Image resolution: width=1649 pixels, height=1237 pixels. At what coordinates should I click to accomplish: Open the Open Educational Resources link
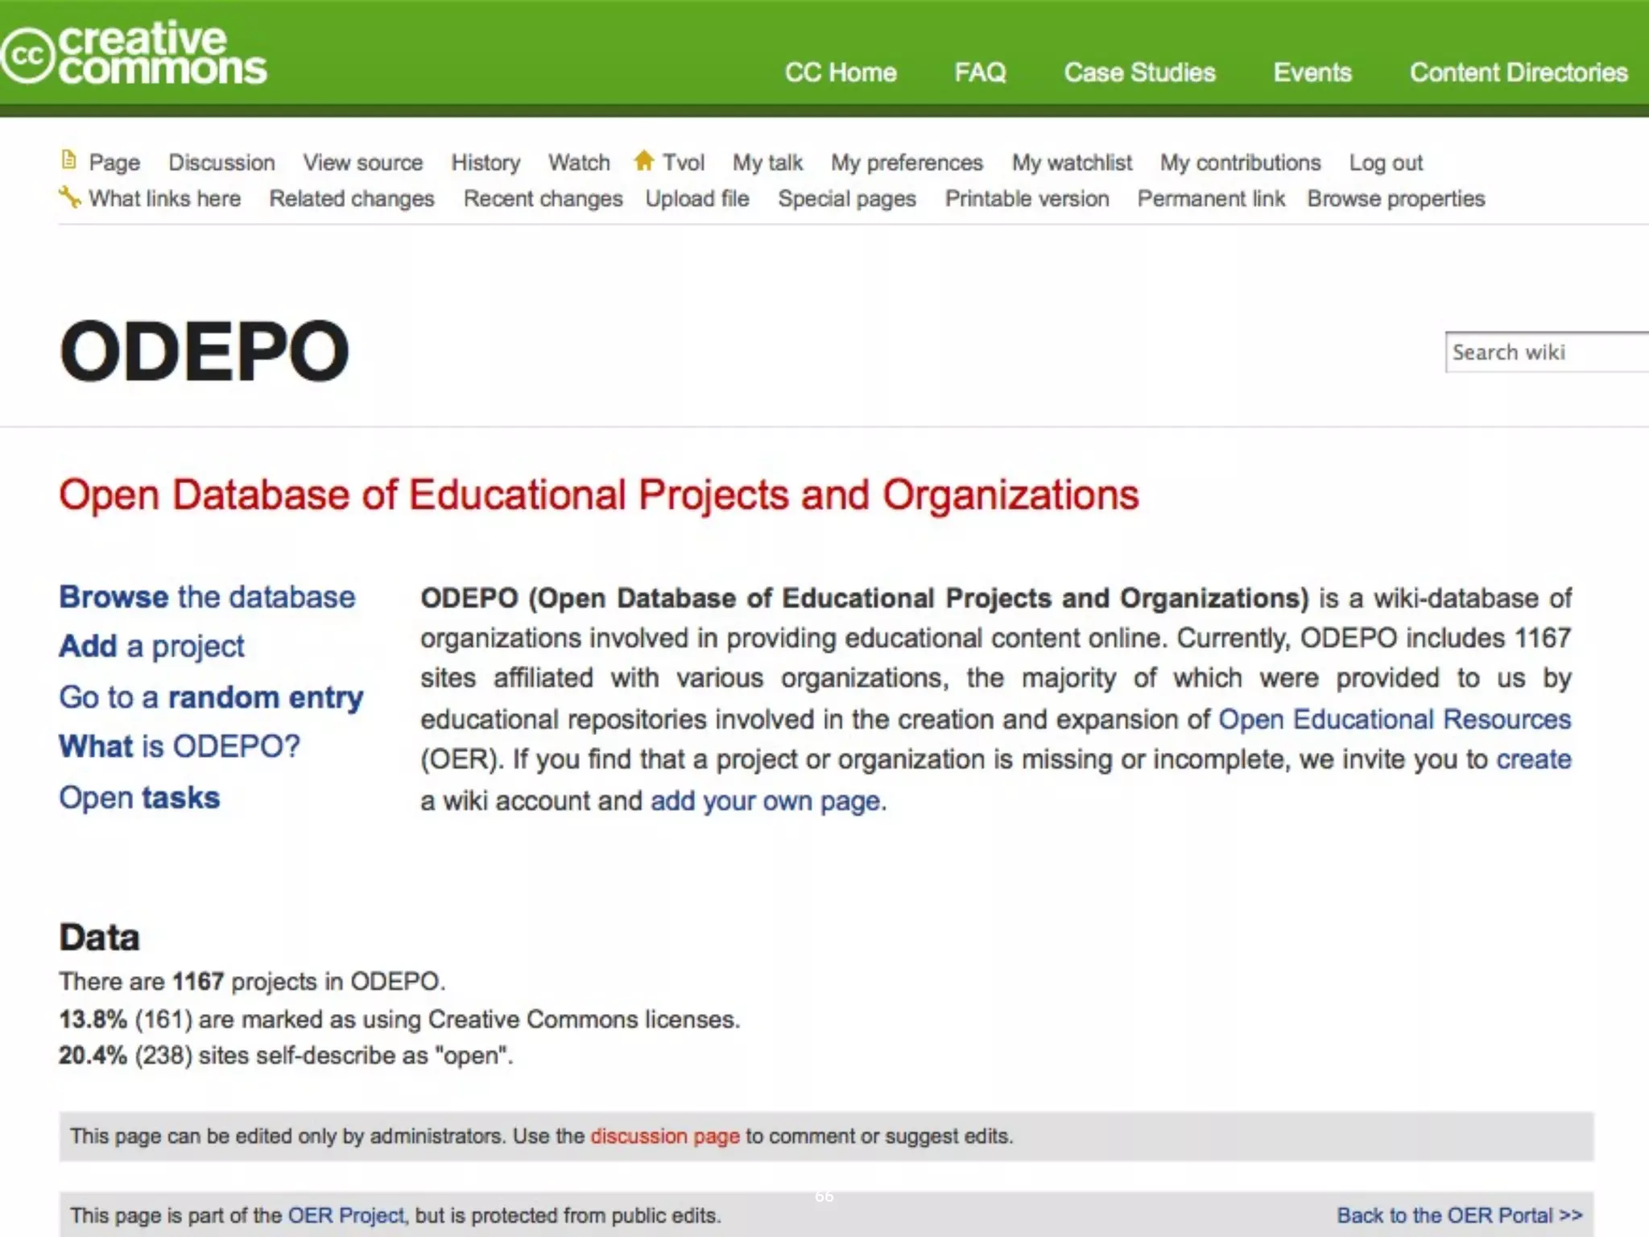click(1394, 719)
